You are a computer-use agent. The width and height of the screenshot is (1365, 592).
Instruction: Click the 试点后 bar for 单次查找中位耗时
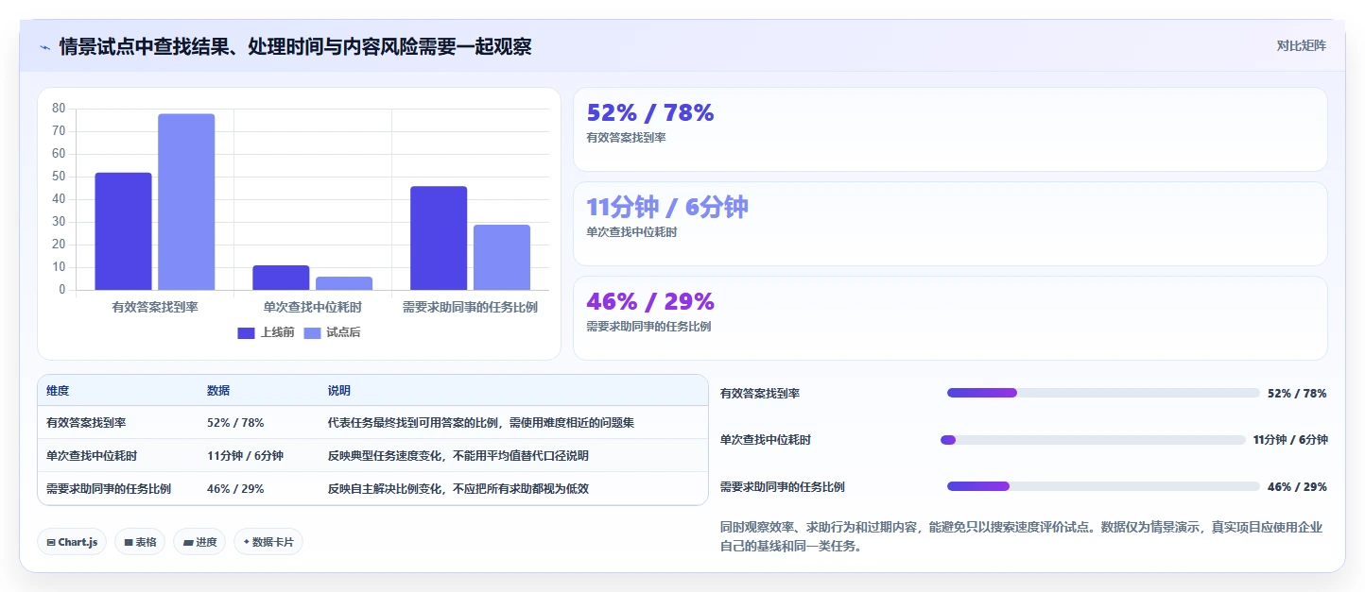coord(344,283)
